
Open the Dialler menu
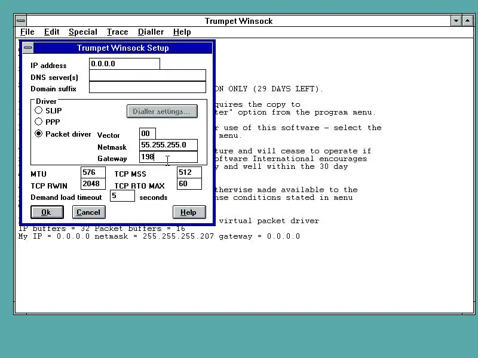click(151, 32)
